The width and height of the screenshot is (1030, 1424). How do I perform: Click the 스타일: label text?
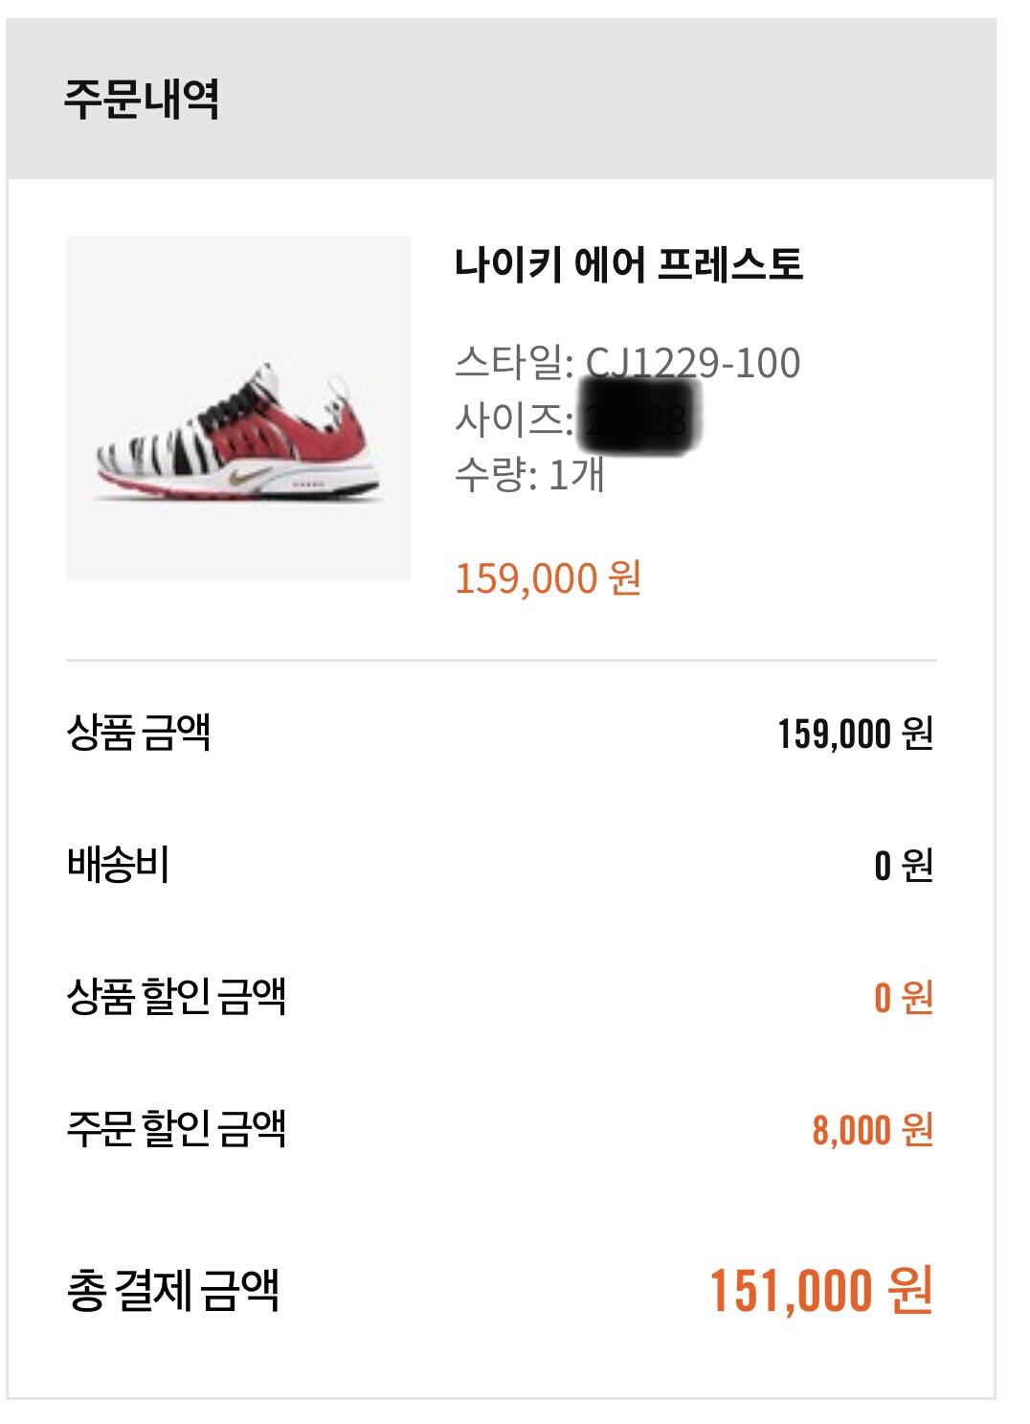pos(513,363)
